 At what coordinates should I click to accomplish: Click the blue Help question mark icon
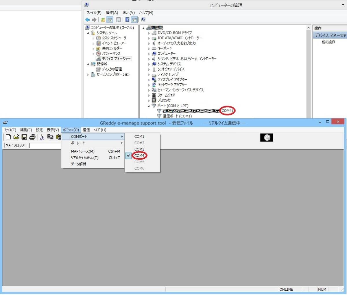click(x=127, y=20)
